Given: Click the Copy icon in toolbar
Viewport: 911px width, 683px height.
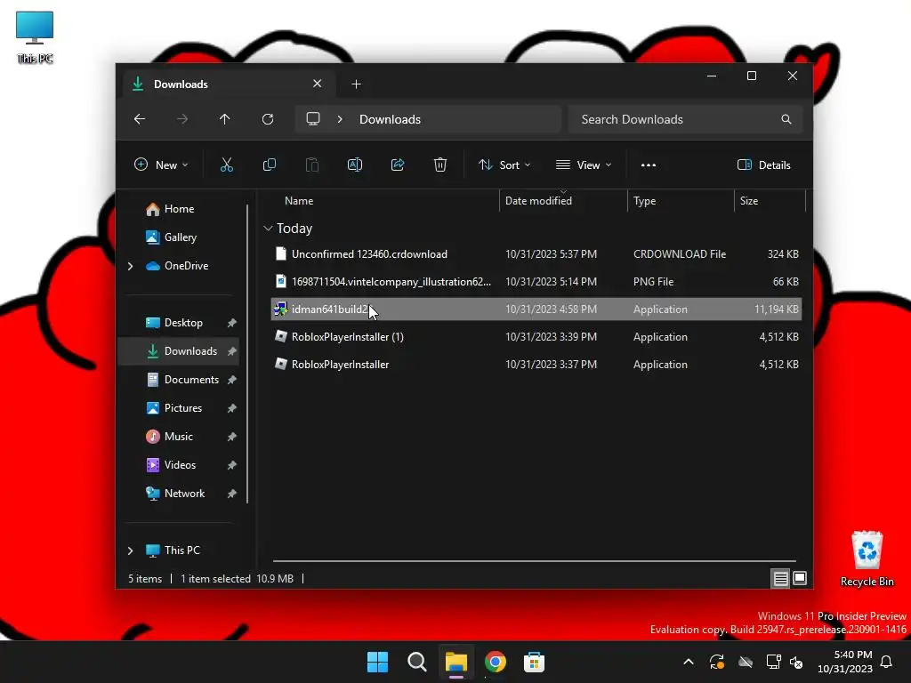Looking at the screenshot, I should click(x=269, y=165).
